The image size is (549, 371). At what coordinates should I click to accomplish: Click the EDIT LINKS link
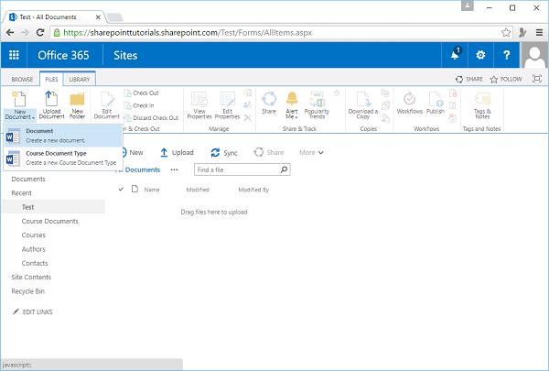pos(38,312)
